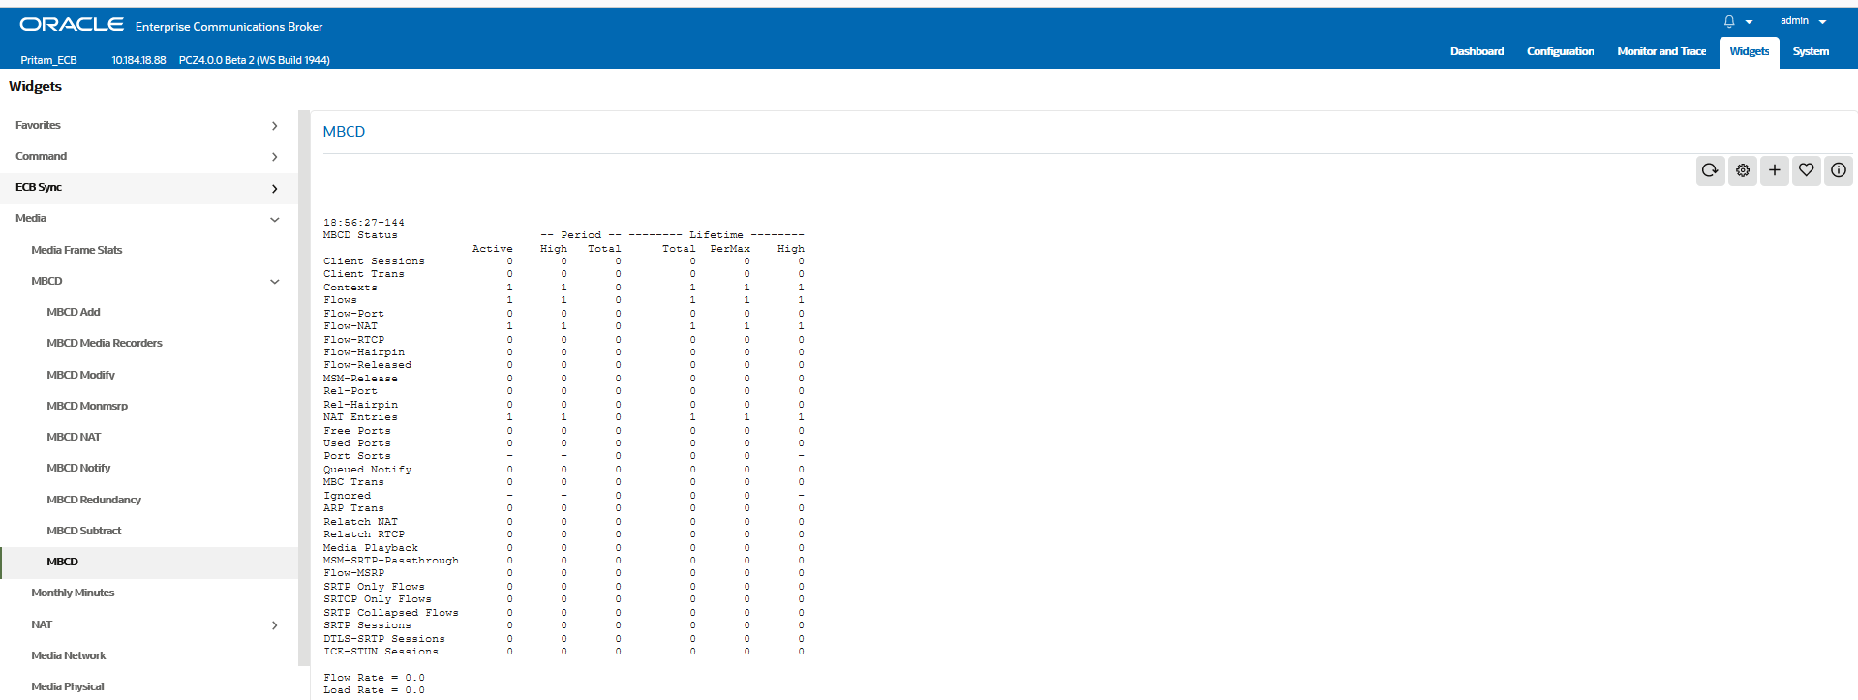
Task: Open MBCD Subtract widget
Action: coord(84,531)
